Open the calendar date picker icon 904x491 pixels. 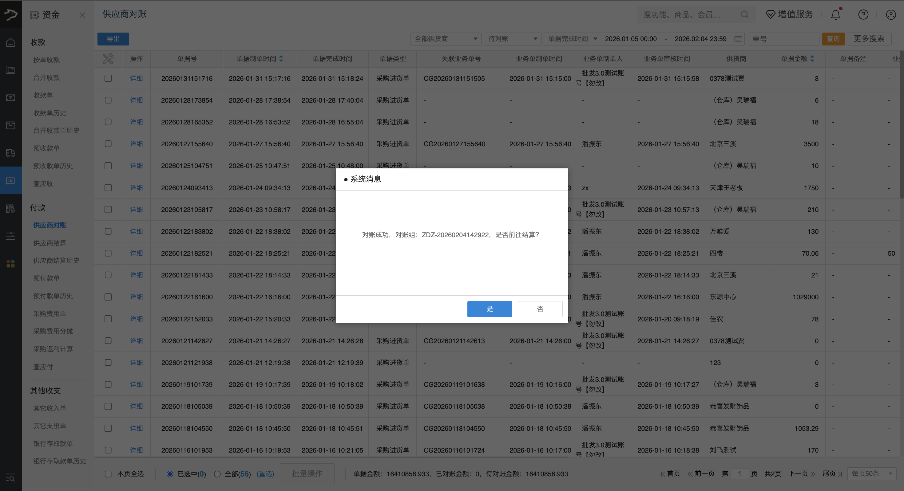[x=738, y=39]
